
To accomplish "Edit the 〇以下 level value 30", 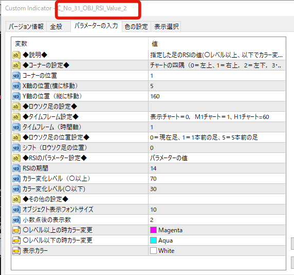I will point(217,189).
